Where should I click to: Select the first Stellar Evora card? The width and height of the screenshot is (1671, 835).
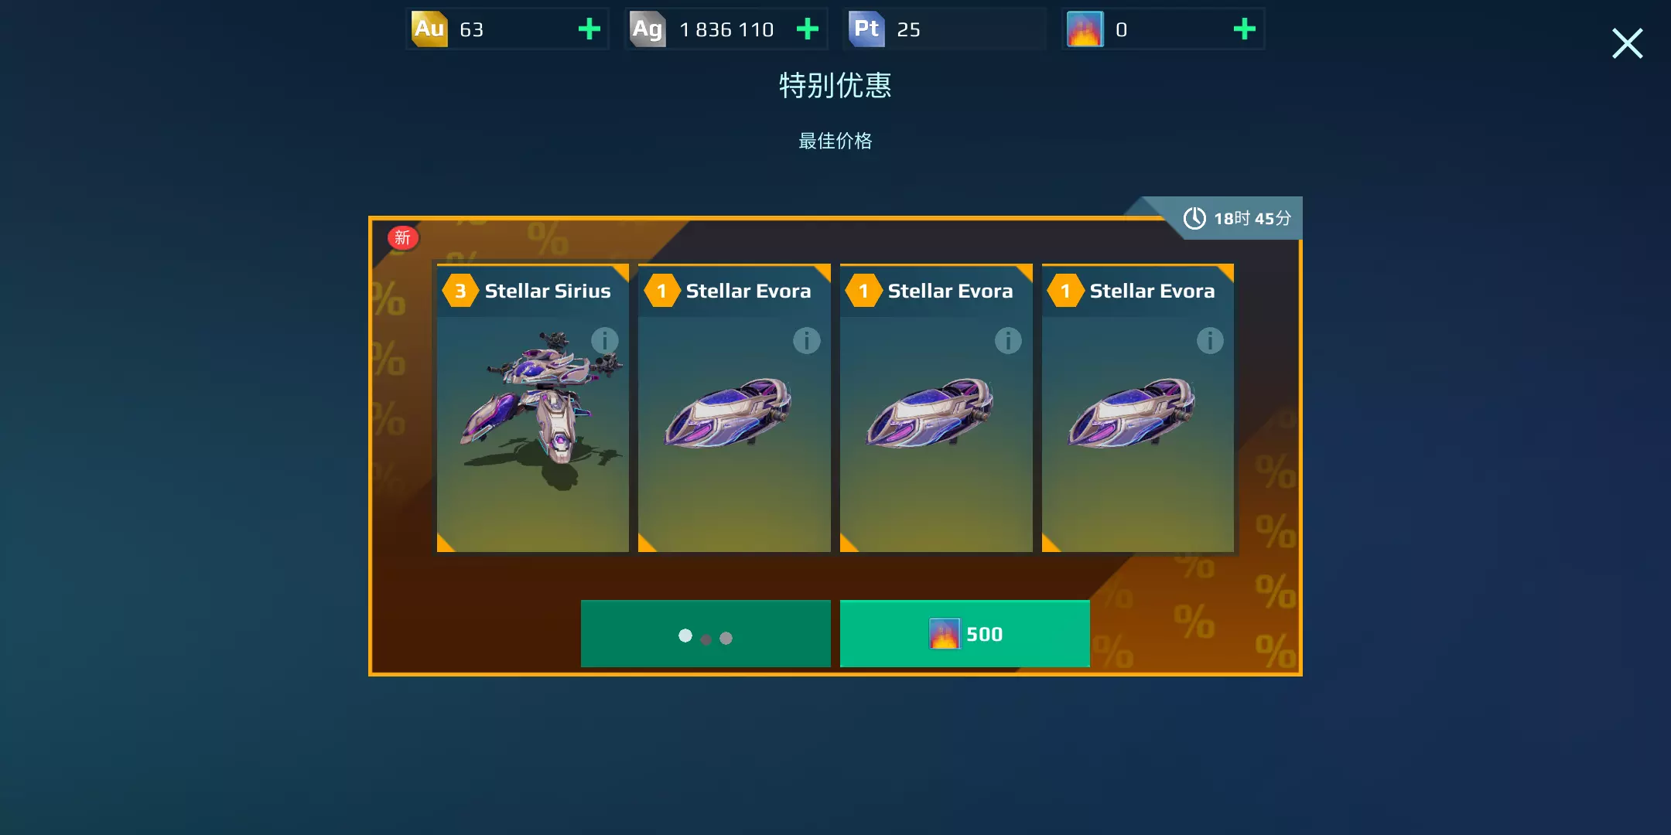point(734,408)
